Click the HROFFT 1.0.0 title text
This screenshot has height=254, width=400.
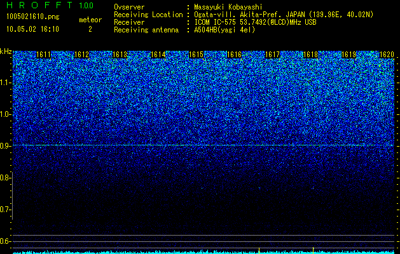[50, 5]
